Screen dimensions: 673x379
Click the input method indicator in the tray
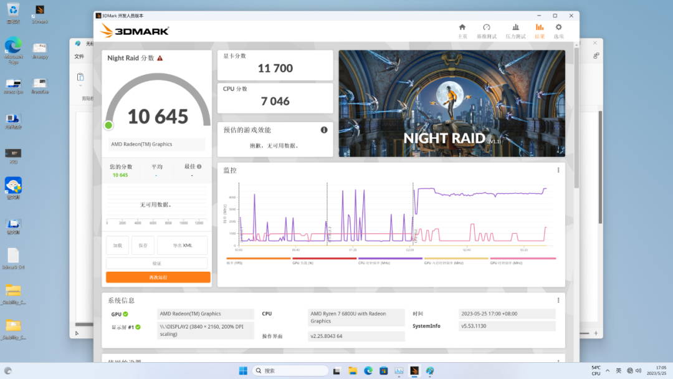coord(619,371)
